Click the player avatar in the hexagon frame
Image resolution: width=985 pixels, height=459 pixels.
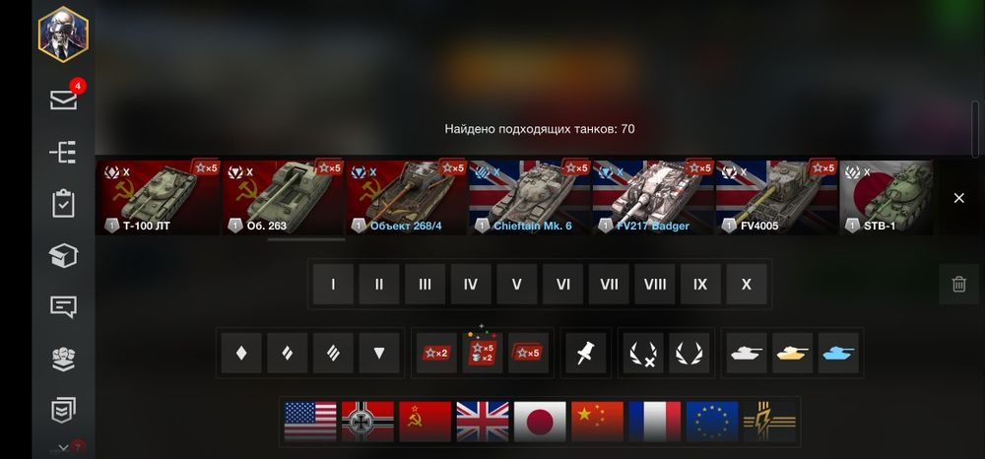click(x=63, y=33)
